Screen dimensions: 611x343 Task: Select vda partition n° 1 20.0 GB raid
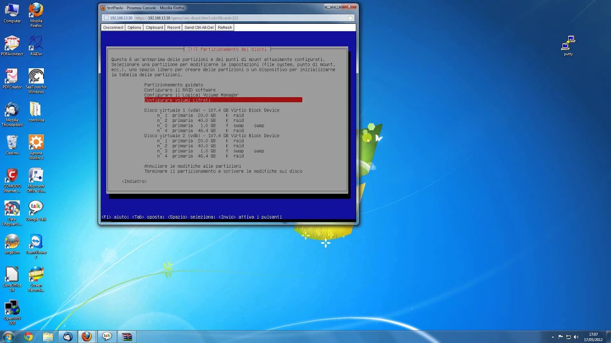200,115
